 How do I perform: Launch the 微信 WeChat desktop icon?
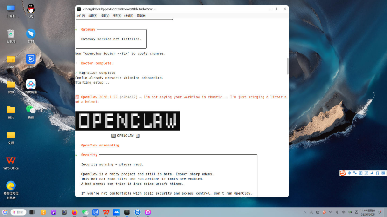[31, 112]
